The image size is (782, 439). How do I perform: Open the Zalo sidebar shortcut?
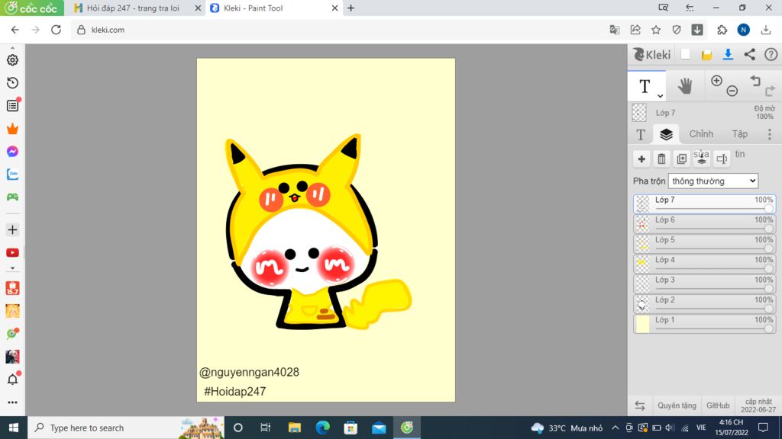(12, 175)
